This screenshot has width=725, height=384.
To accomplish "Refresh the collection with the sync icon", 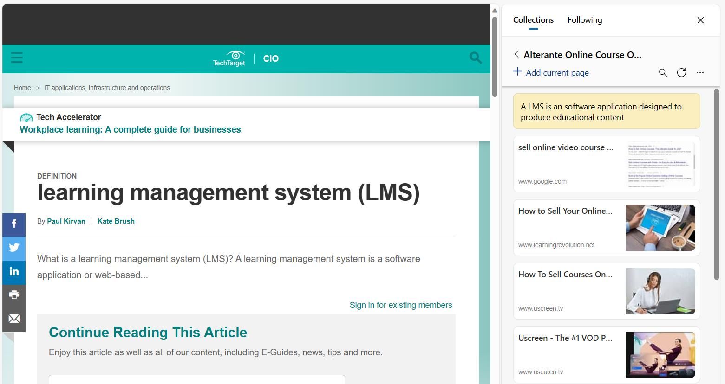I will pos(681,72).
